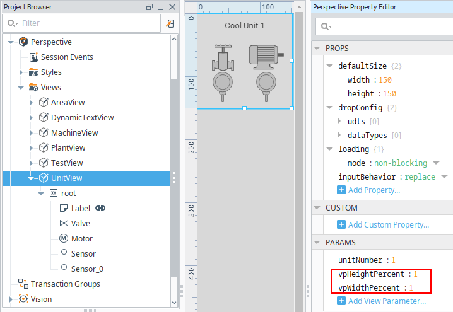453x312 pixels.
Task: Click the Project Browser Filter field
Action: tap(81, 23)
